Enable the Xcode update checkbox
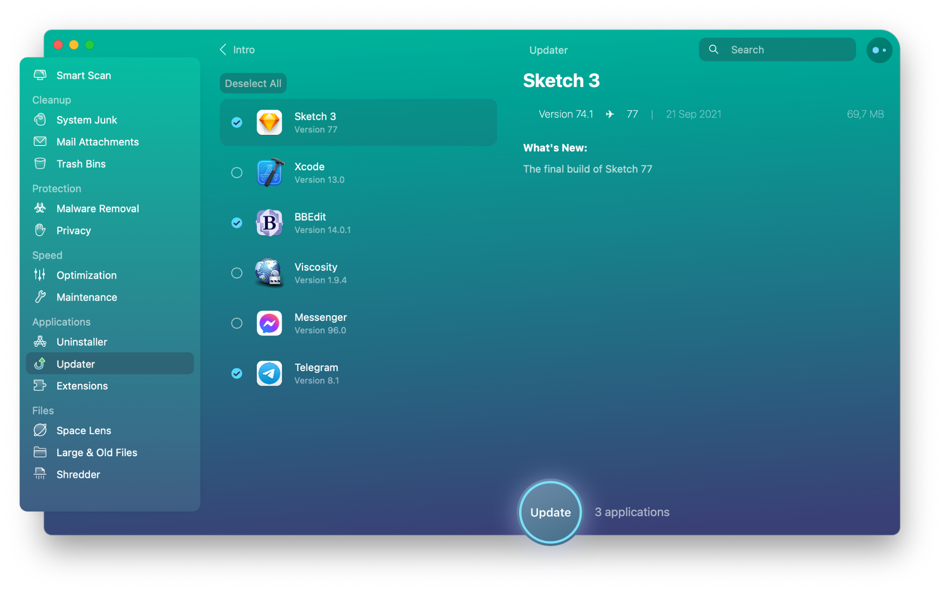 pyautogui.click(x=236, y=172)
